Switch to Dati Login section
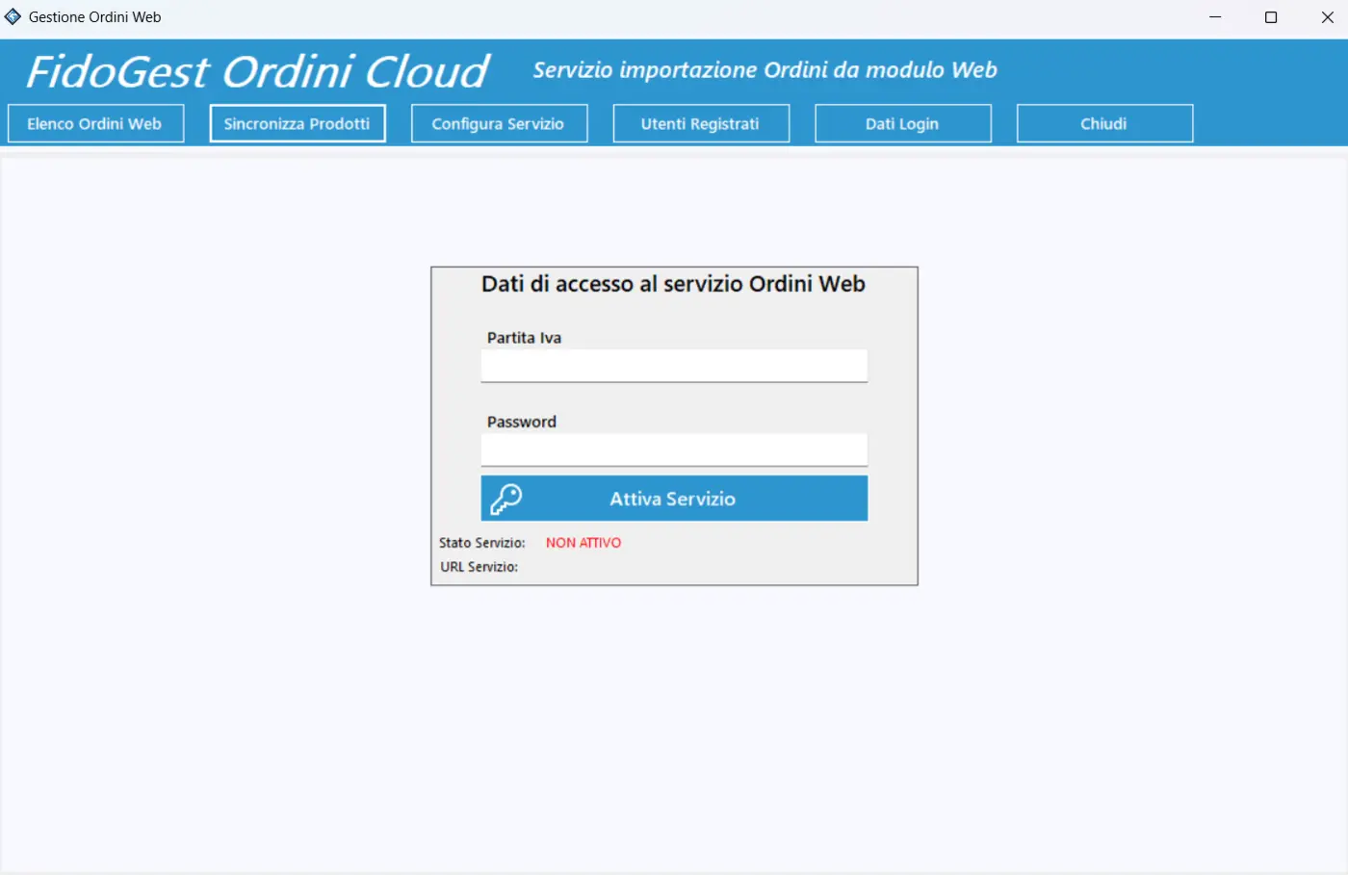1348x875 pixels. pos(902,123)
